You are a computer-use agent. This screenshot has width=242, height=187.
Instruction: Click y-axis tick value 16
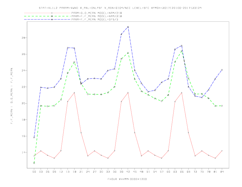[x=24, y=136]
